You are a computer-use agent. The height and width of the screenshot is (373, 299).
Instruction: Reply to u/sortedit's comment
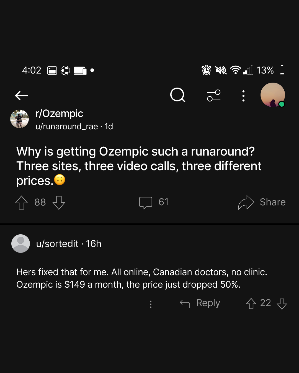tap(200, 303)
